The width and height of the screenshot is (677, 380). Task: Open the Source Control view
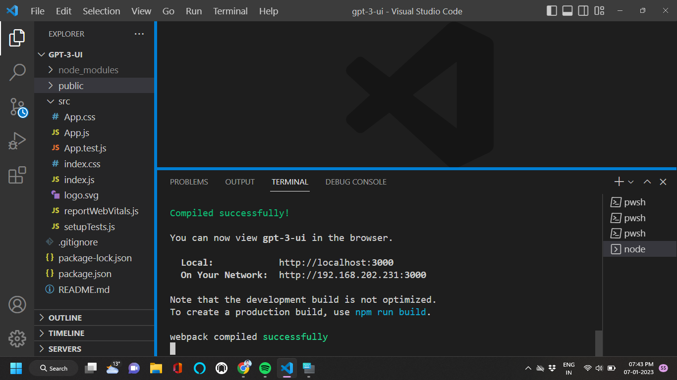[x=17, y=106]
